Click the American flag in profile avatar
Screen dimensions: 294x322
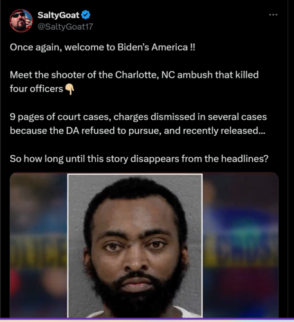(29, 19)
